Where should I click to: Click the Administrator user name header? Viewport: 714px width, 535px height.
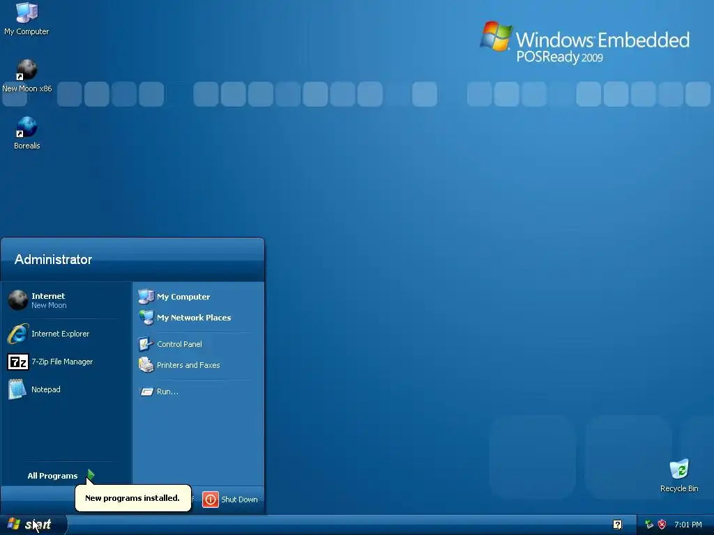53,259
